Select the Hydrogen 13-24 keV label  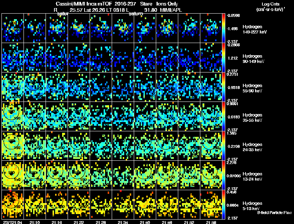[252, 177]
